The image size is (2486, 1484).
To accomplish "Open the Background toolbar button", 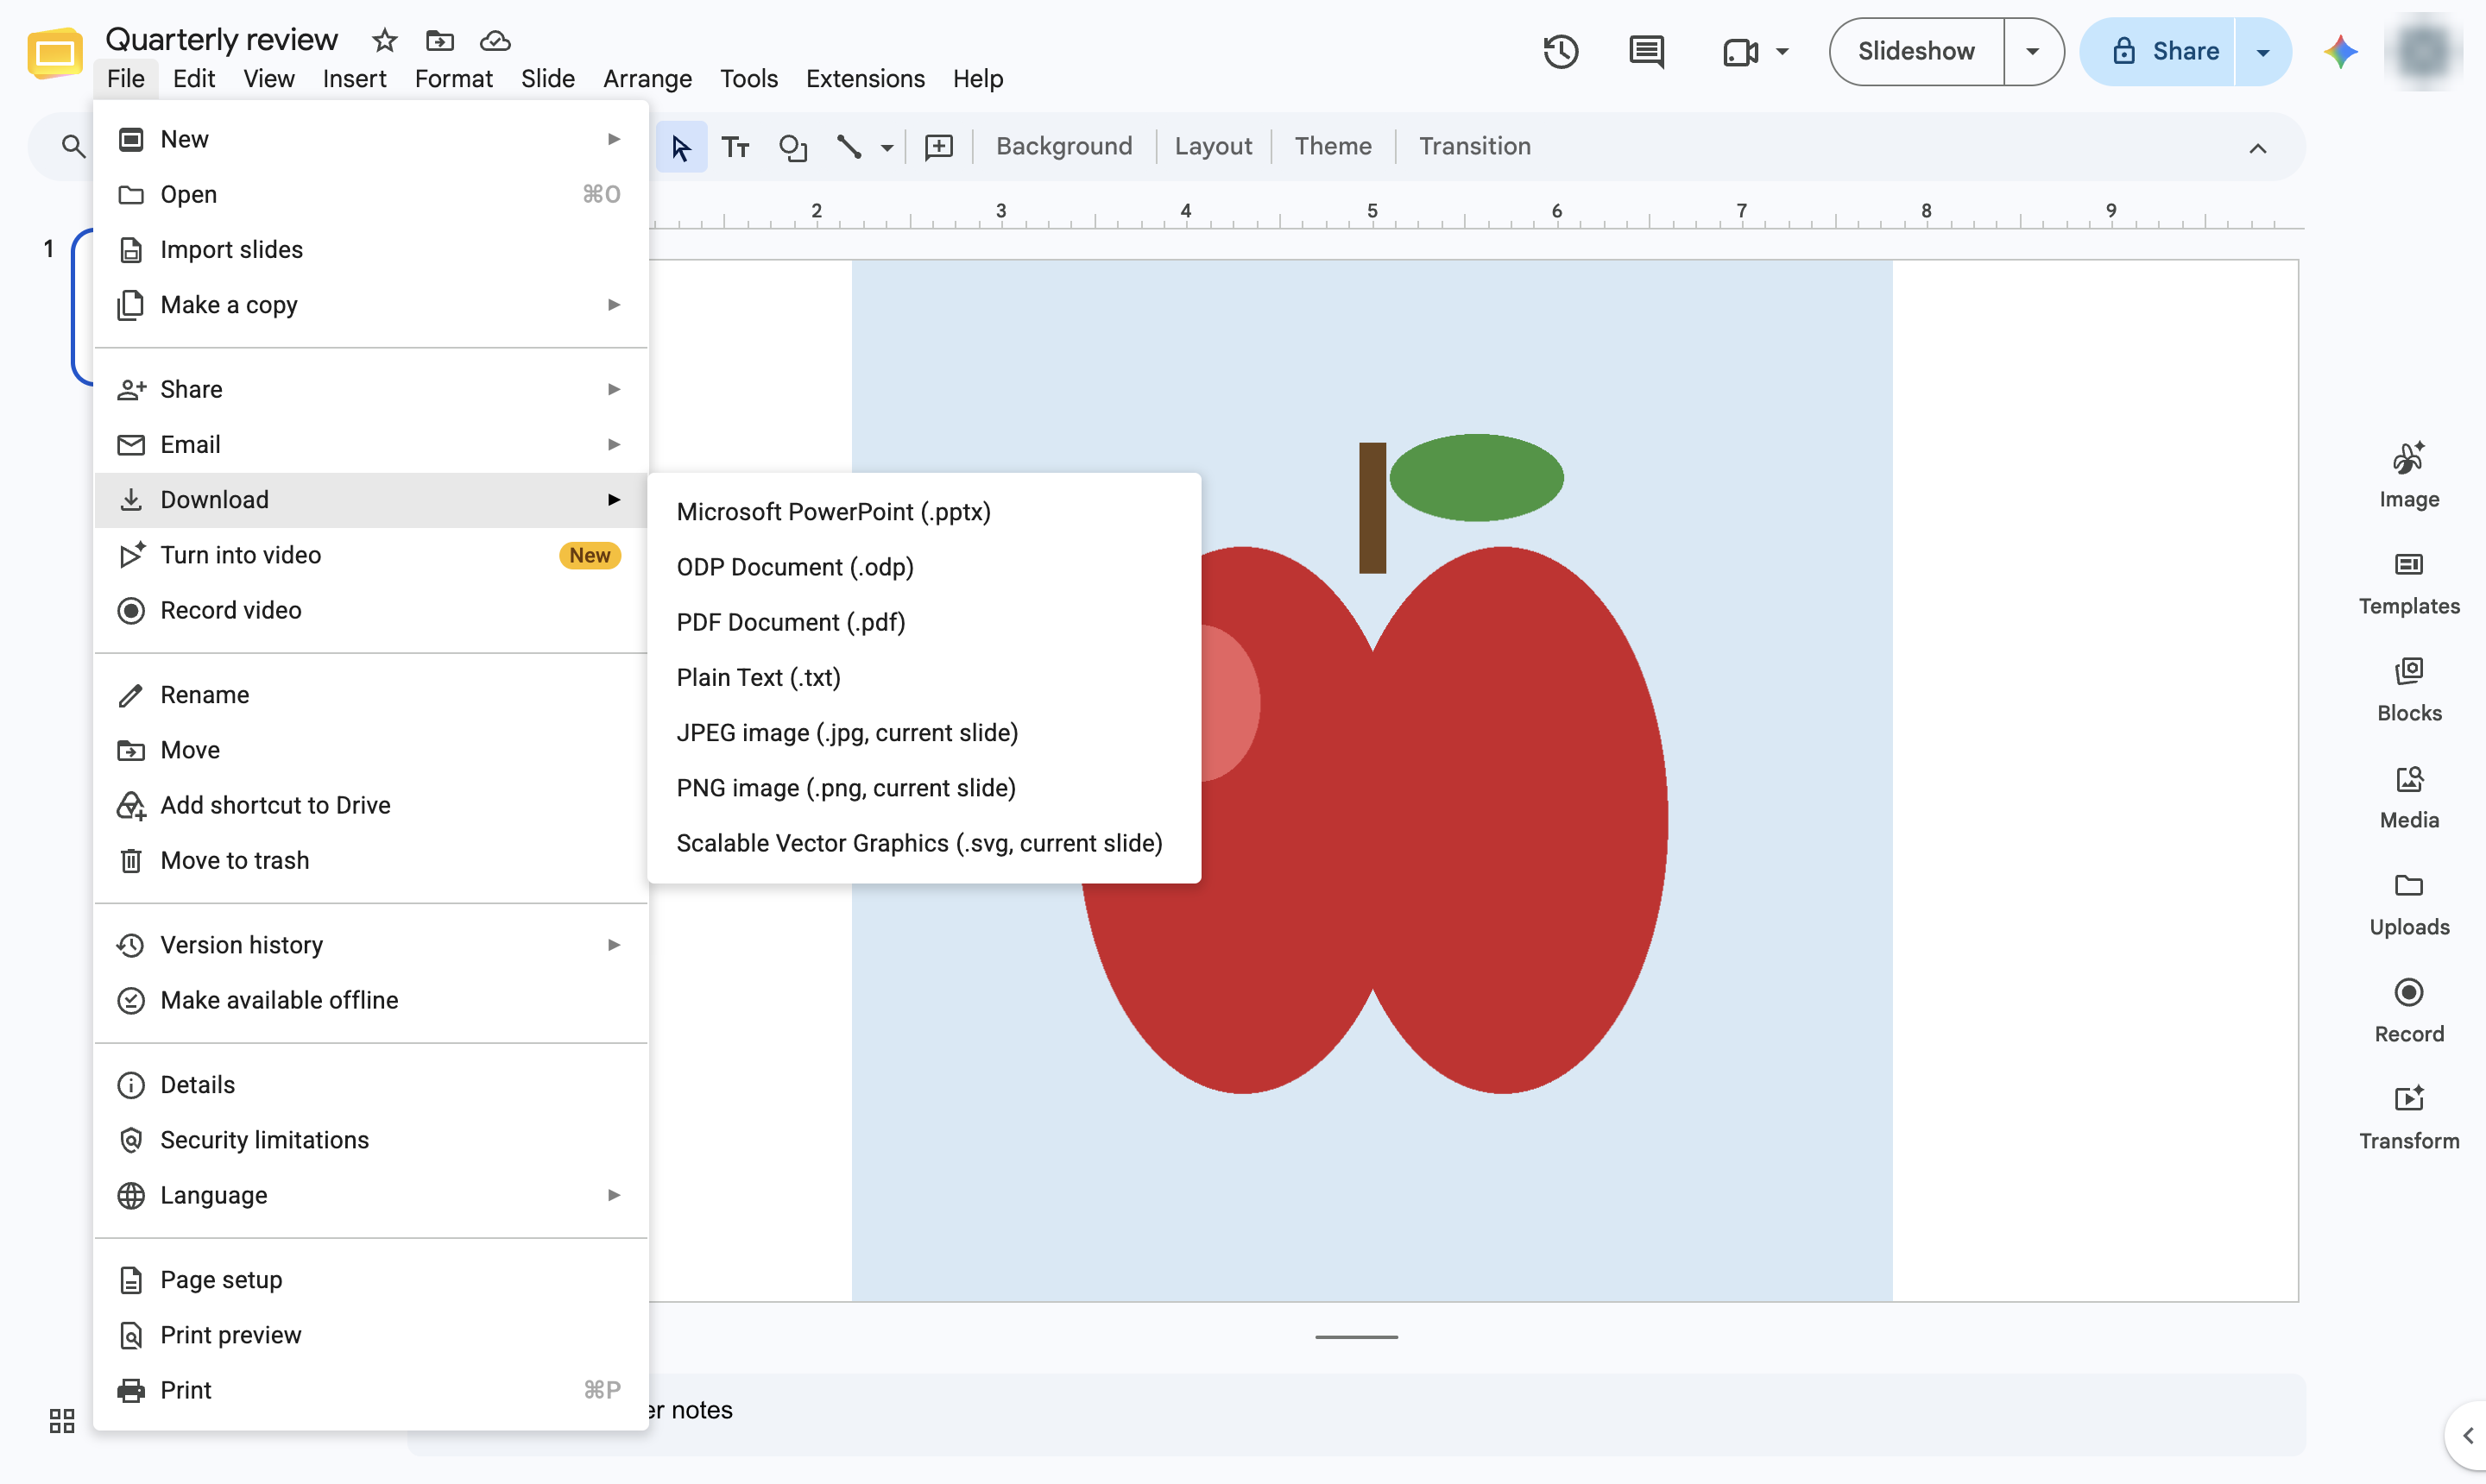I will [1063, 147].
